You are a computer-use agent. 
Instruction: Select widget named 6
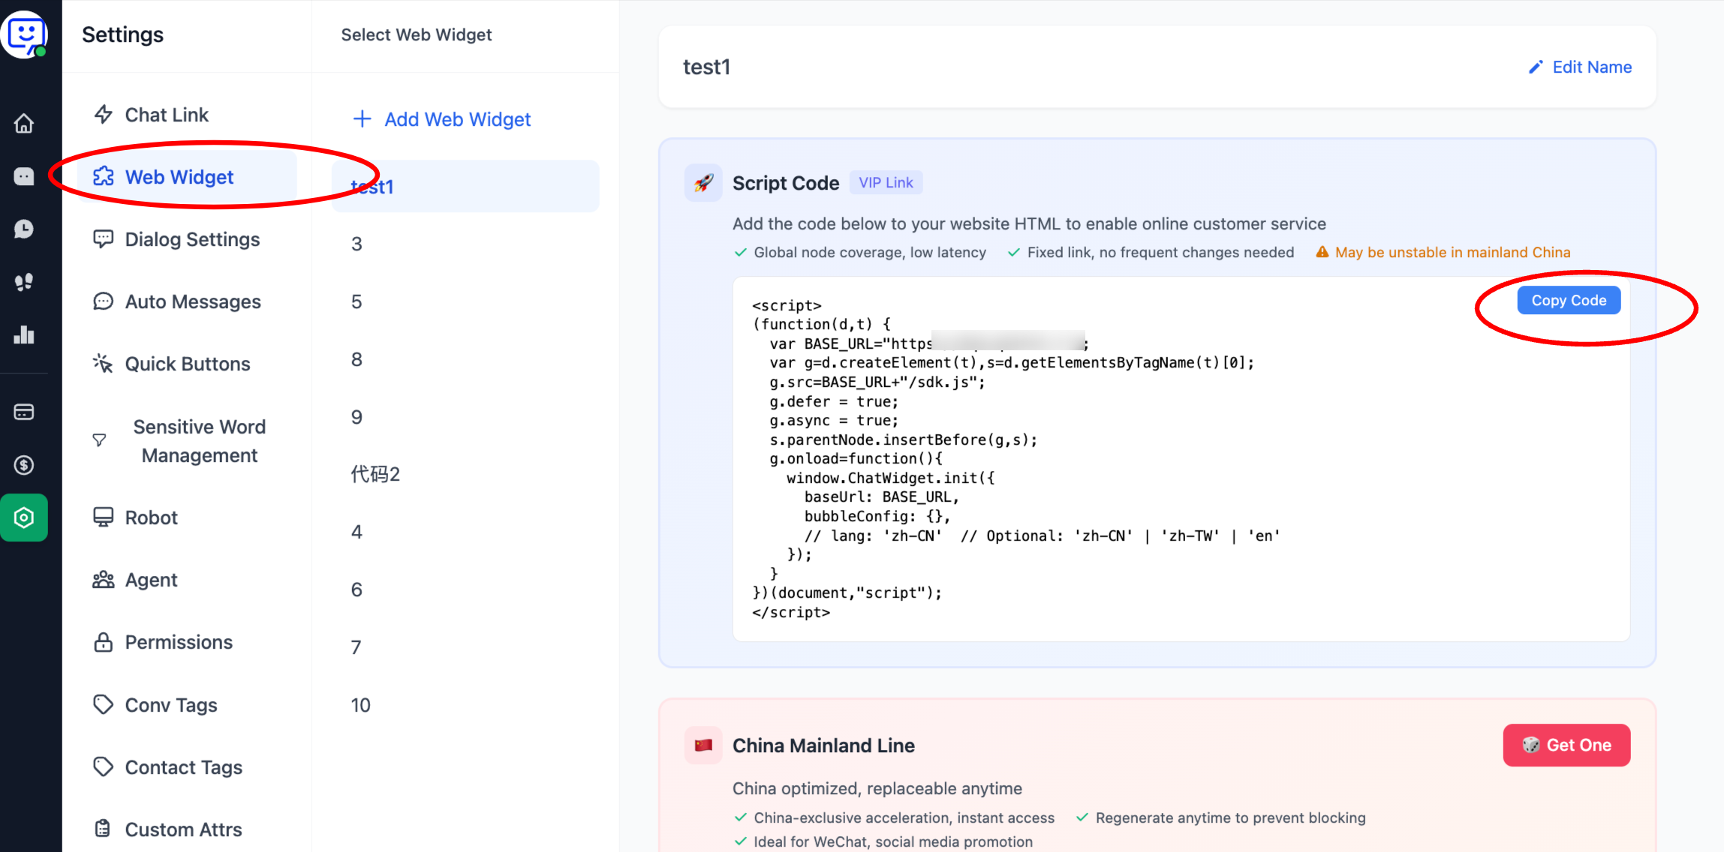pos(465,589)
